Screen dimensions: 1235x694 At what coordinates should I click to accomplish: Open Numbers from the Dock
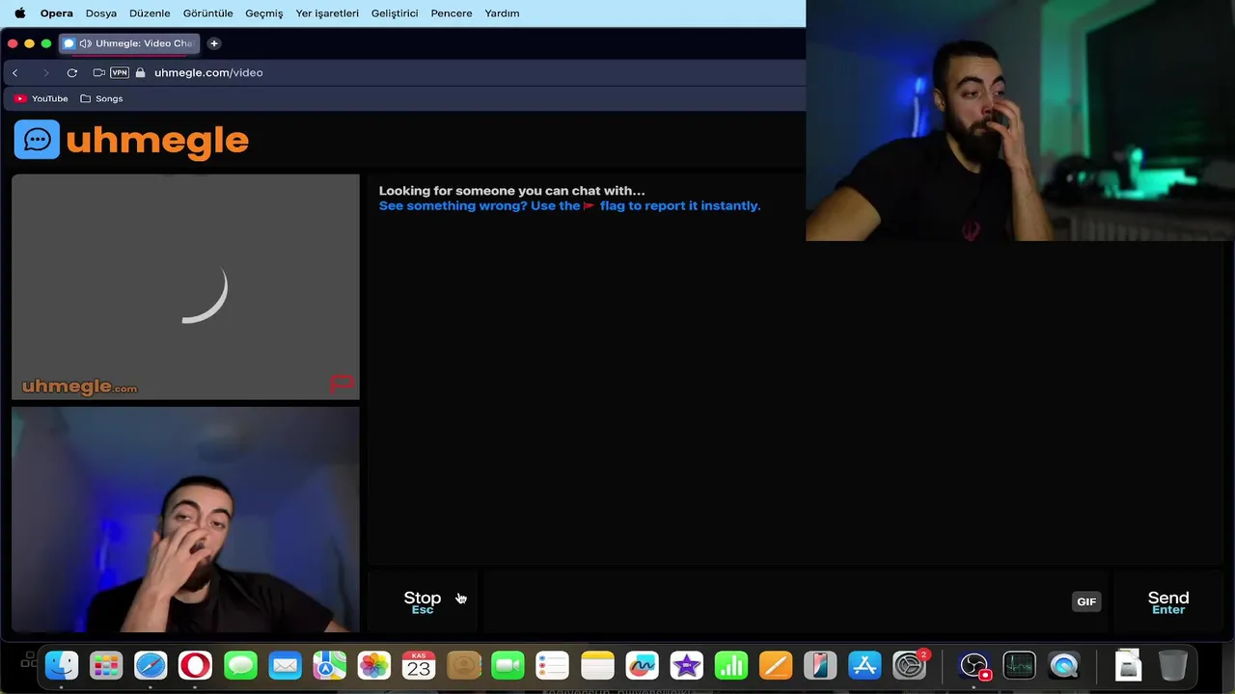pyautogui.click(x=730, y=665)
